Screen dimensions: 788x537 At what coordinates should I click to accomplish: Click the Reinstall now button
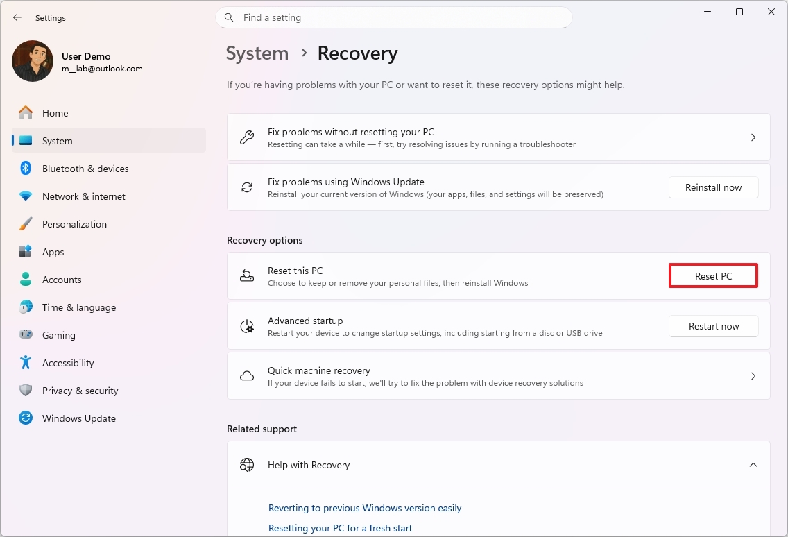coord(713,187)
